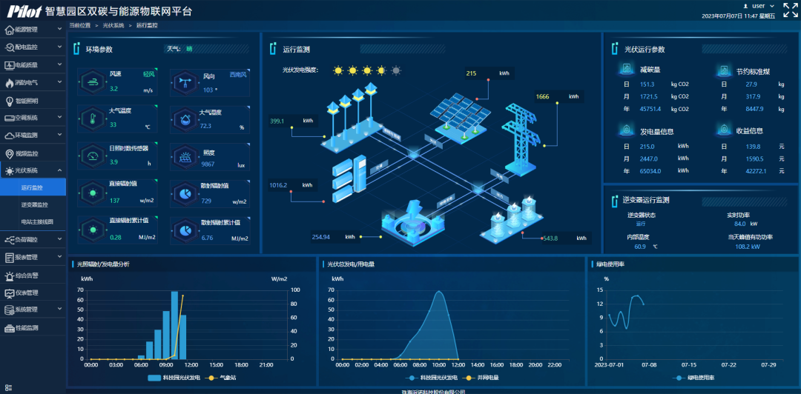Screen dimensions: 801x394
Task: Click the 综合告警 alarm siren icon
Action: pyautogui.click(x=9, y=276)
